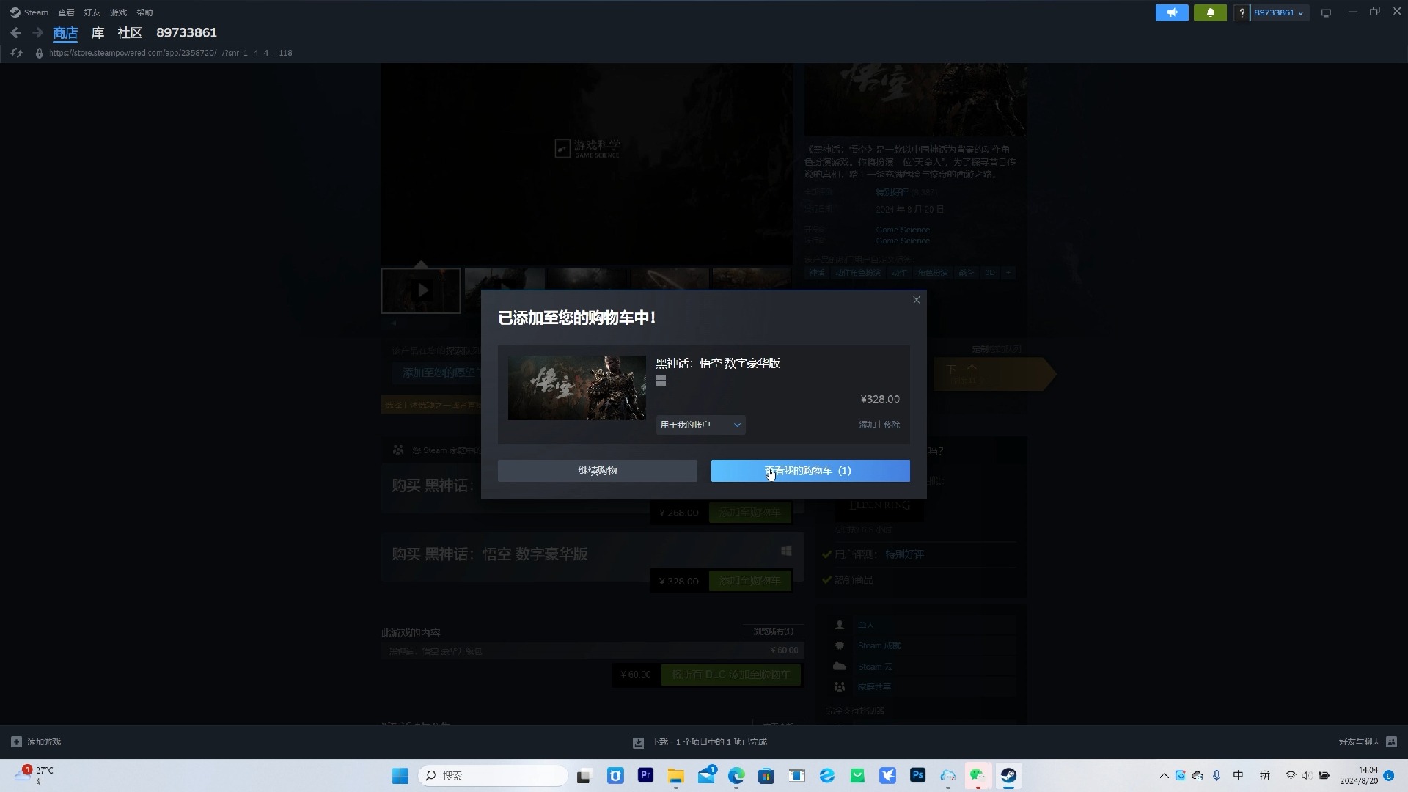Open the Mail app in taskbar
This screenshot has height=792, width=1408.
click(x=706, y=776)
